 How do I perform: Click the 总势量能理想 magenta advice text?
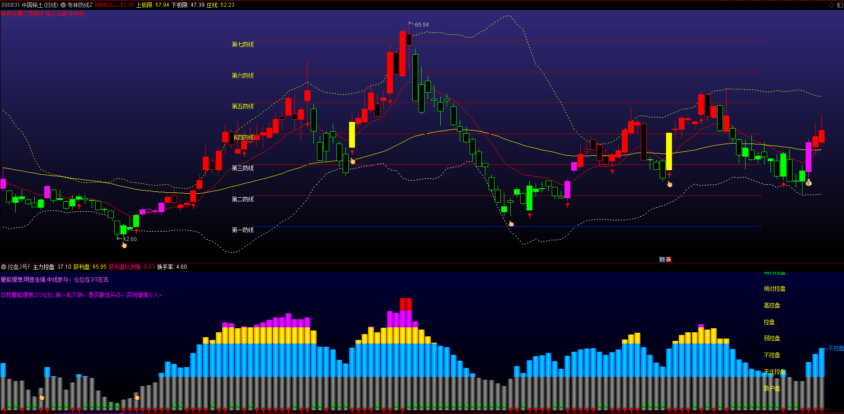pyautogui.click(x=82, y=295)
